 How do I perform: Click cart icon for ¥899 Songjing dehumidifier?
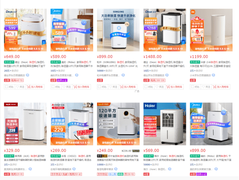pos(122,87)
